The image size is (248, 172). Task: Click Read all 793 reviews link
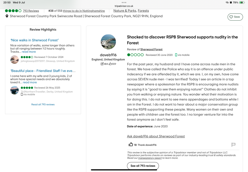click(43, 104)
